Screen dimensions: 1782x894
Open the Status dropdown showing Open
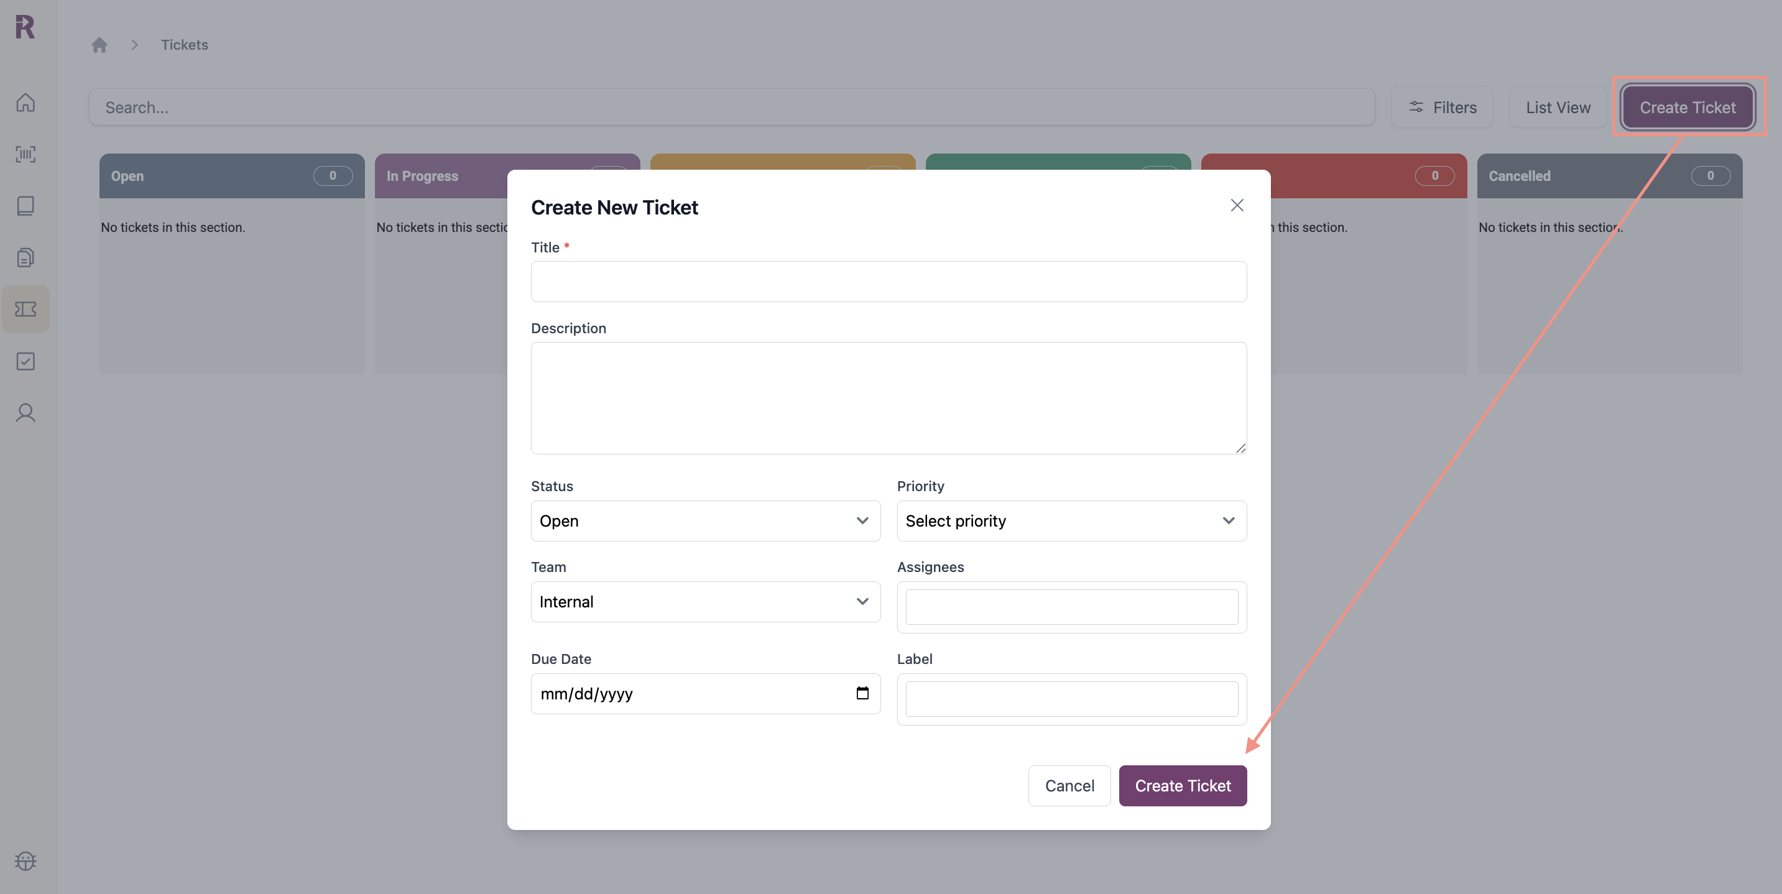pos(705,520)
